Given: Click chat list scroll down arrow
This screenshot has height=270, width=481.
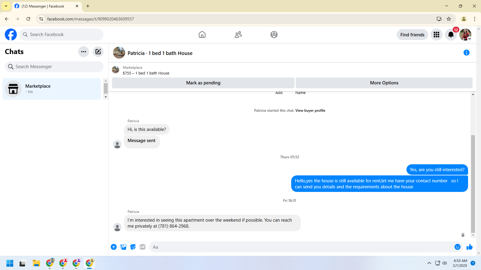Looking at the screenshot, I should click(x=106, y=97).
